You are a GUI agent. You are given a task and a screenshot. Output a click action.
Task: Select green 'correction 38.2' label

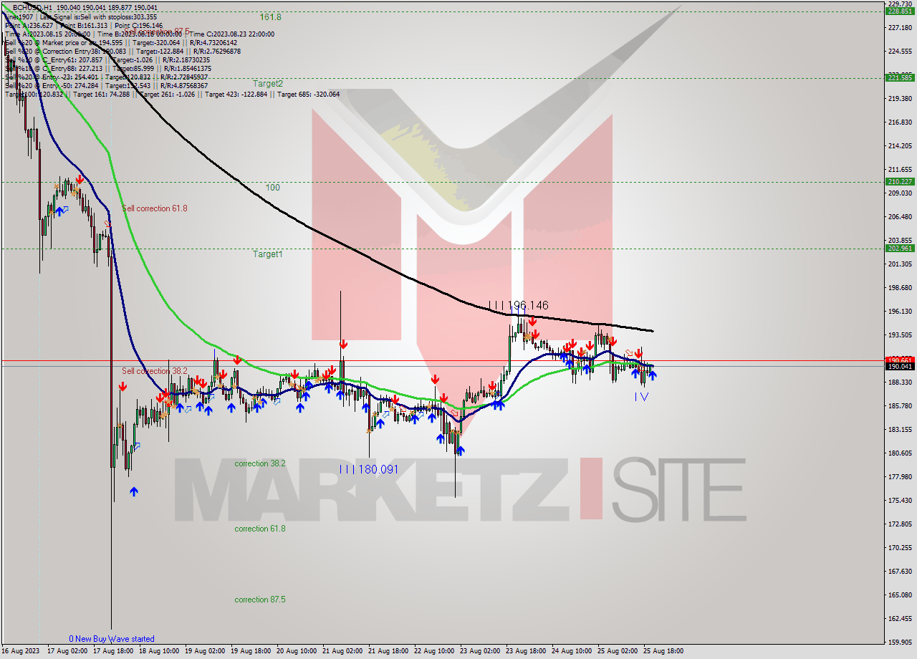click(x=260, y=463)
